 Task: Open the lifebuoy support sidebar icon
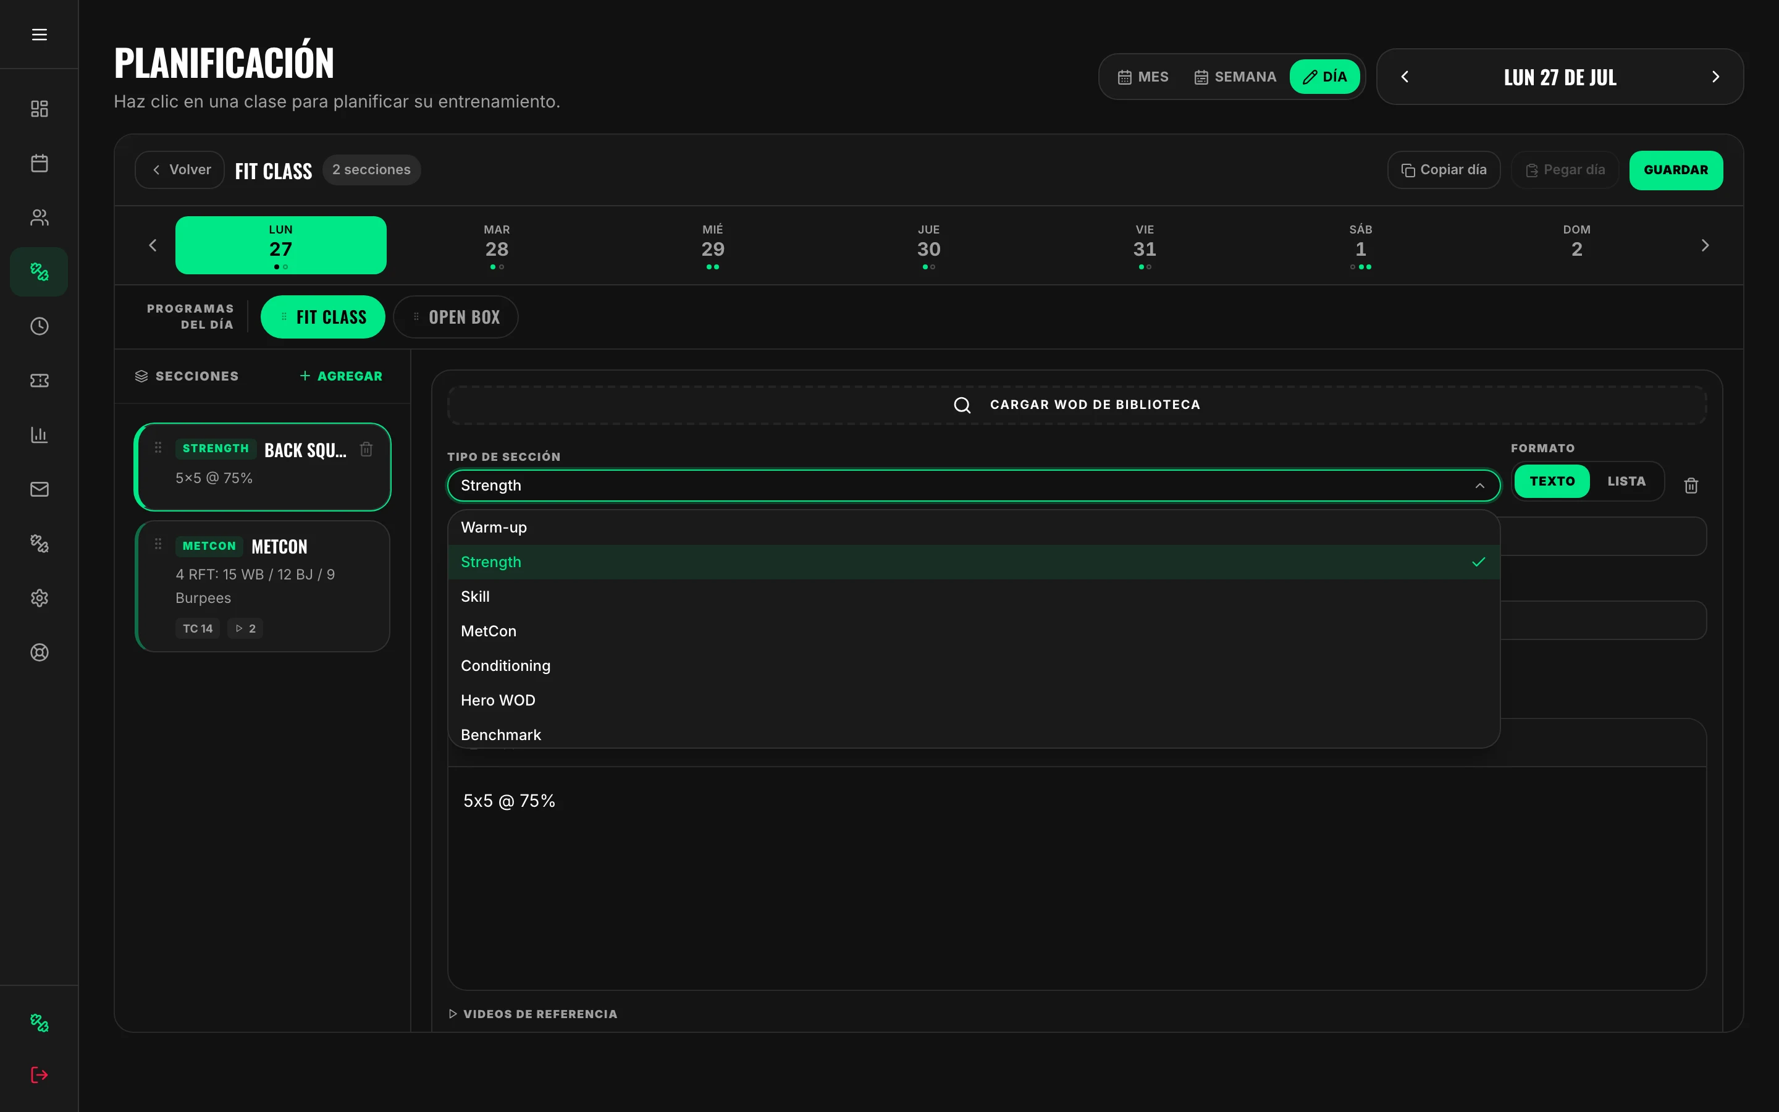click(x=40, y=652)
